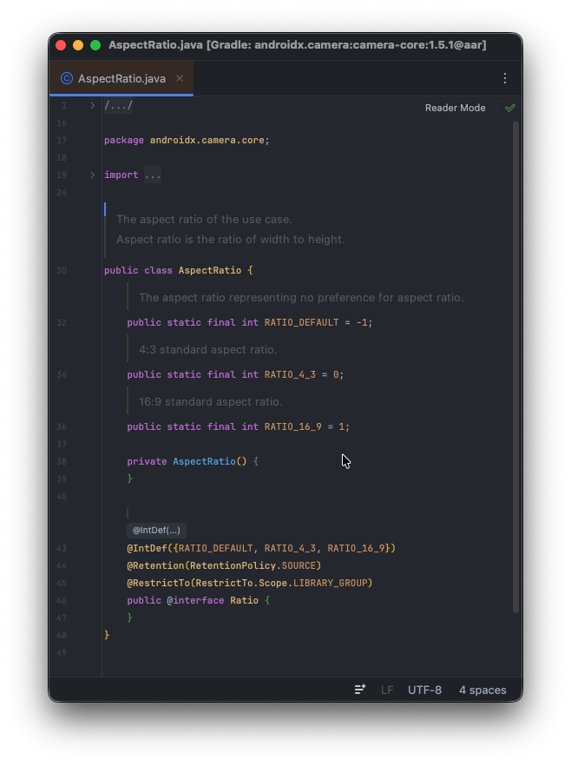Click the yellow minimize window button

click(x=78, y=45)
